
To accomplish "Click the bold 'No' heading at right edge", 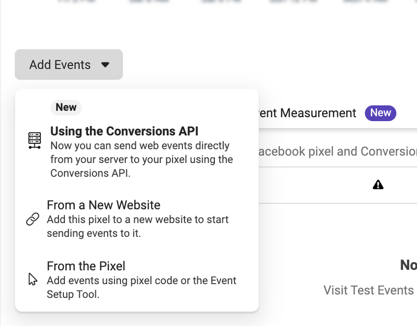I will (409, 265).
